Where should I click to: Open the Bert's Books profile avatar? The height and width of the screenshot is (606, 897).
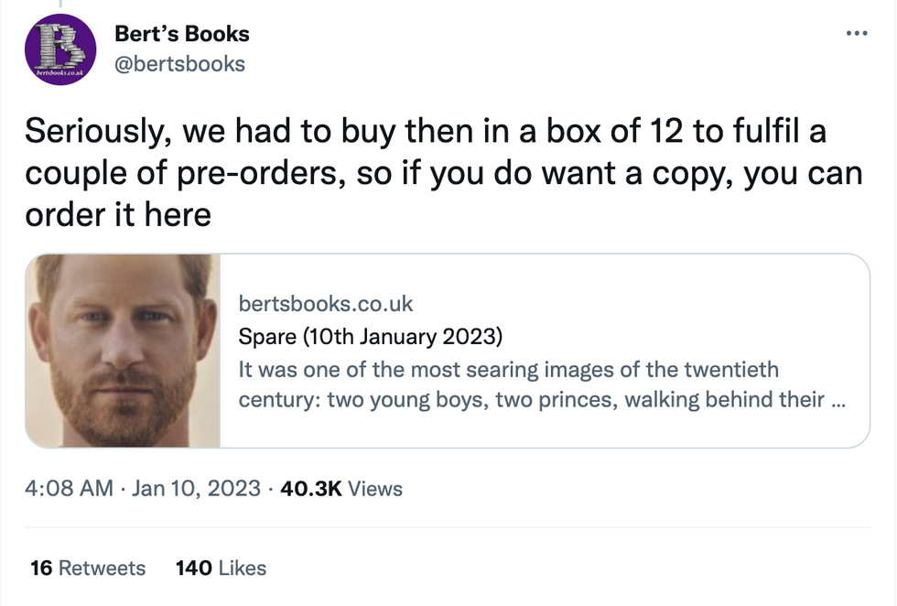point(60,50)
